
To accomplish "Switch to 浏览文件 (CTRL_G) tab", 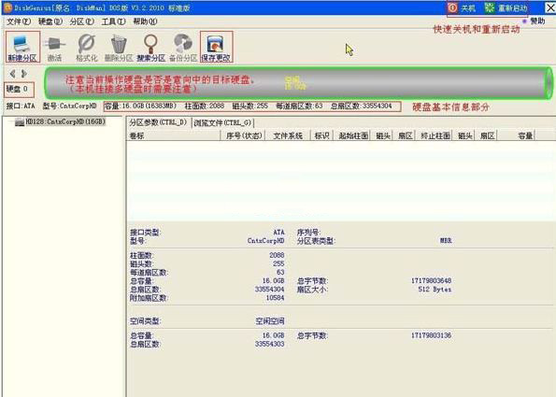I will click(x=222, y=123).
